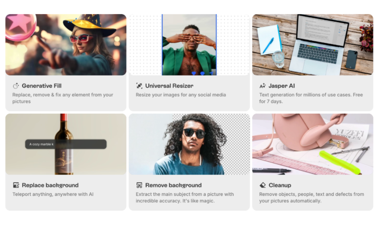Image resolution: width=380 pixels, height=225 pixels.
Task: Click the Remove background scissors icon
Action: pyautogui.click(x=139, y=185)
